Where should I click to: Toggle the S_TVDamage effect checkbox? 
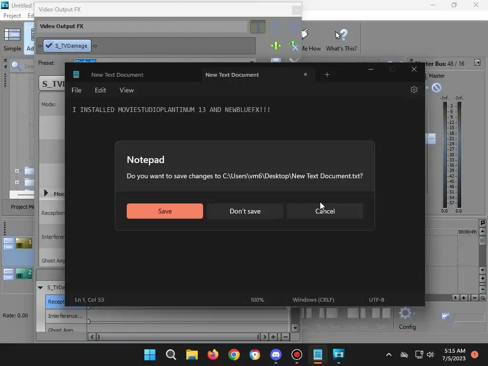click(49, 46)
